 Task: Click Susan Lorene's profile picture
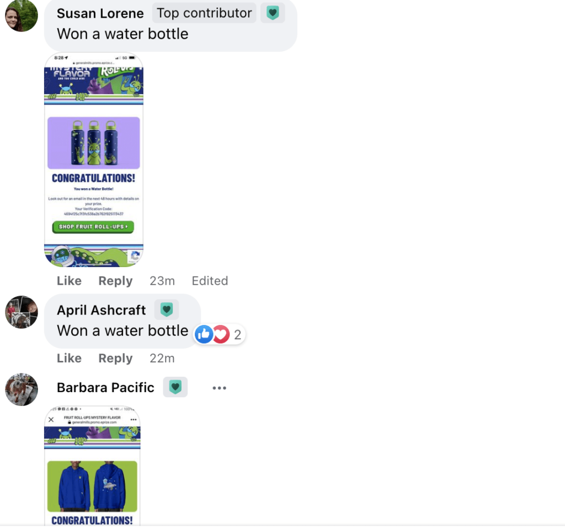(22, 15)
